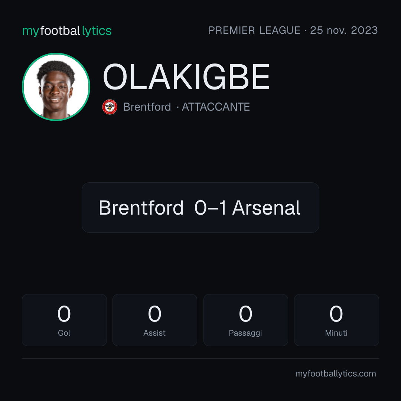This screenshot has height=401, width=401.
Task: Click the zero value above Passaggi
Action: (245, 314)
